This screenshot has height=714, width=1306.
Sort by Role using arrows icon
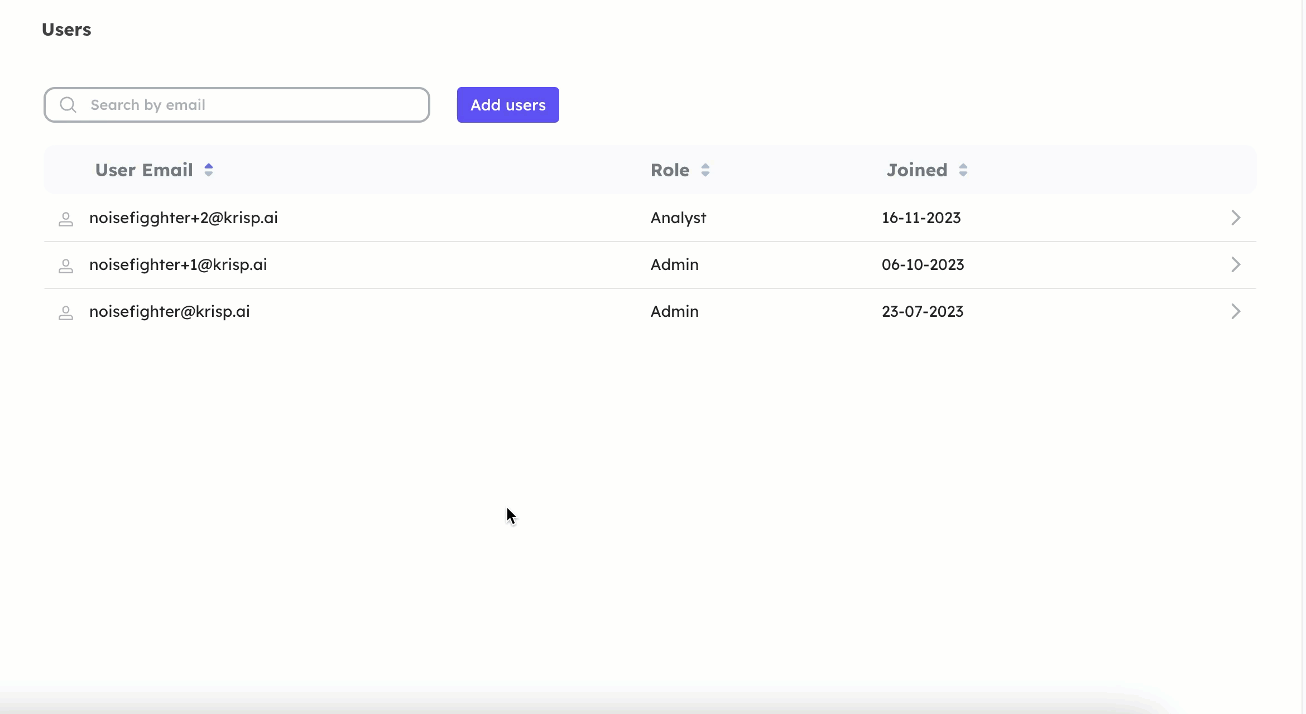coord(705,170)
